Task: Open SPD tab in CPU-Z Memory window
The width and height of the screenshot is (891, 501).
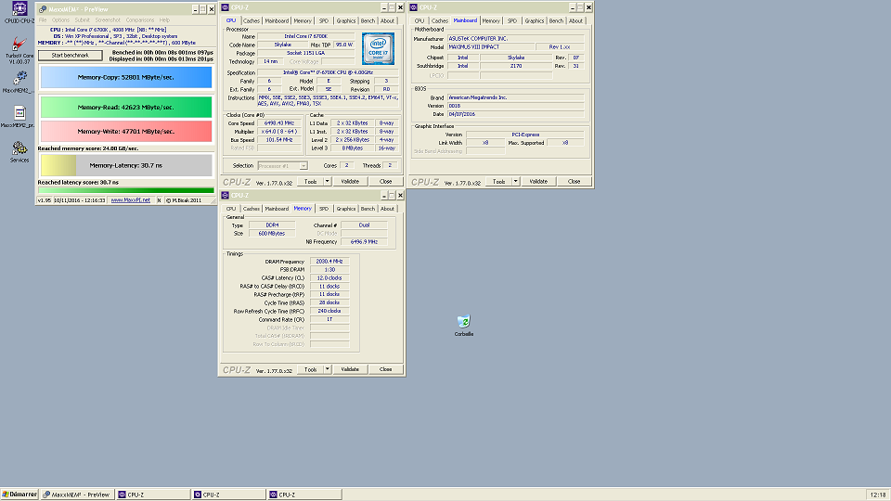Action: pos(323,209)
